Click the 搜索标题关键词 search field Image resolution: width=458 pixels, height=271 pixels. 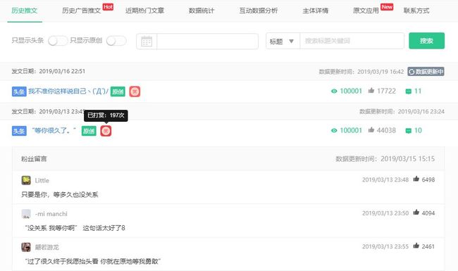coord(352,41)
